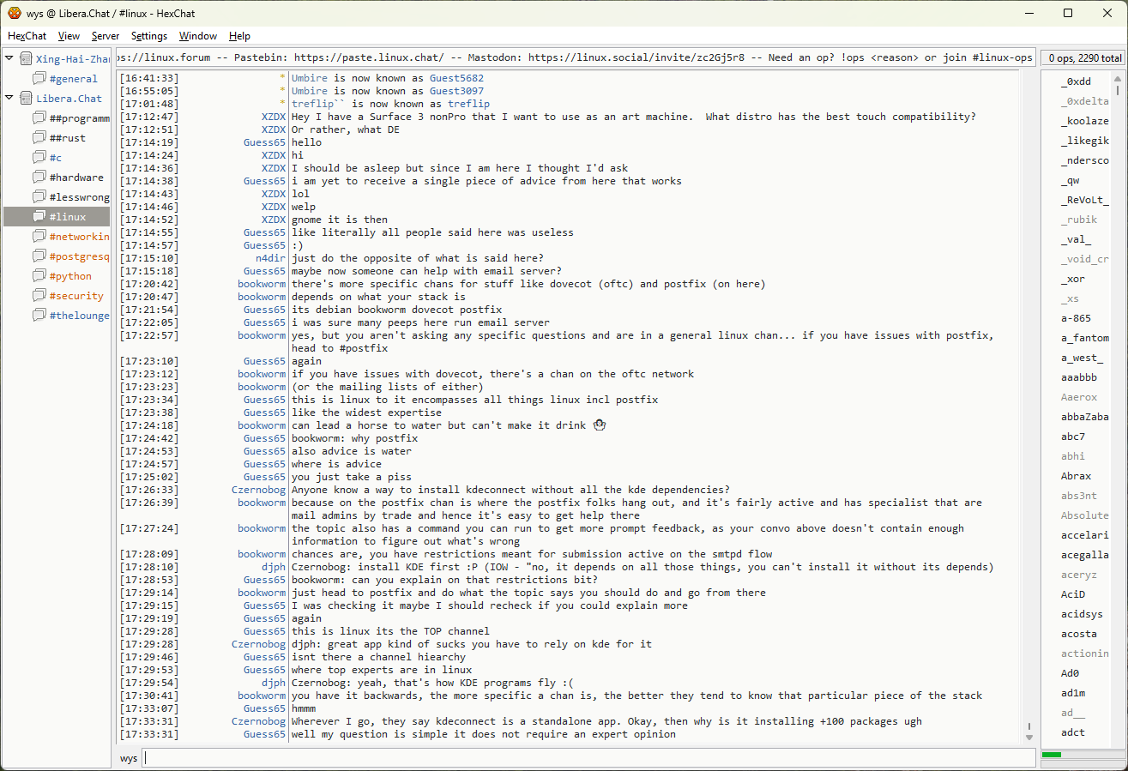The width and height of the screenshot is (1128, 771).
Task: Click the ##rust channel icon
Action: point(39,138)
